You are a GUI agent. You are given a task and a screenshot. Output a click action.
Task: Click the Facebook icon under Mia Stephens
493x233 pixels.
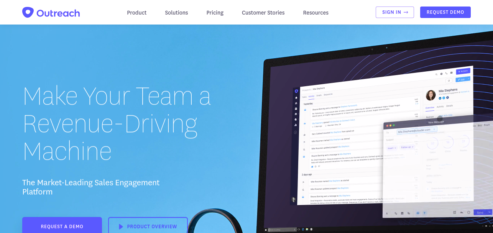(447, 98)
